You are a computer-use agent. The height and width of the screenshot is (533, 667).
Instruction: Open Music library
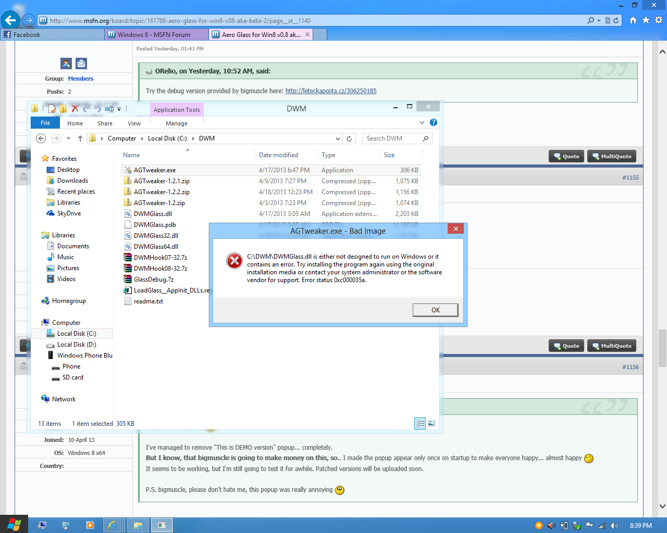click(66, 257)
